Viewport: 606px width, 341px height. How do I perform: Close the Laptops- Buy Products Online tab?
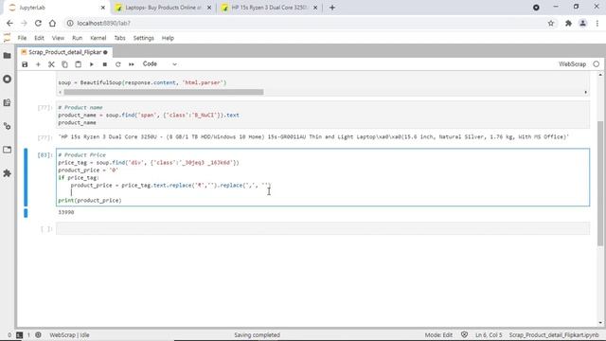click(209, 8)
